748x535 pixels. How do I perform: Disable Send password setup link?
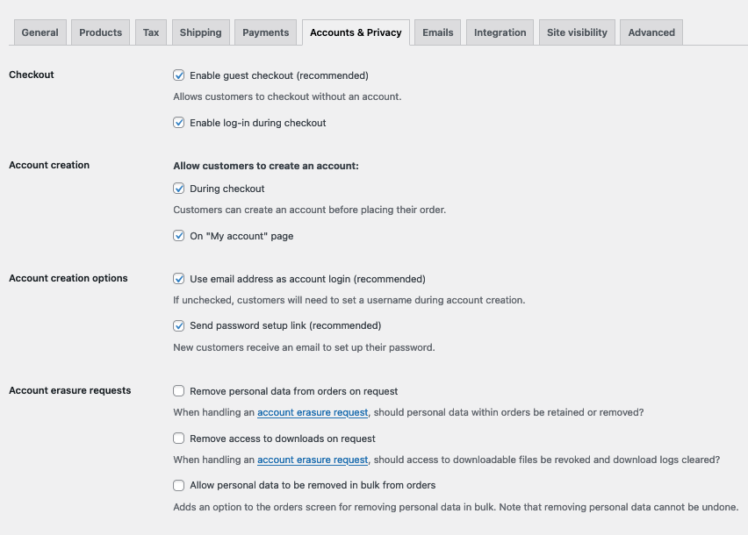click(x=178, y=325)
